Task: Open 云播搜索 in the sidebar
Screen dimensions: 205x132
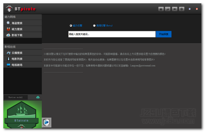Action: [x=23, y=53]
